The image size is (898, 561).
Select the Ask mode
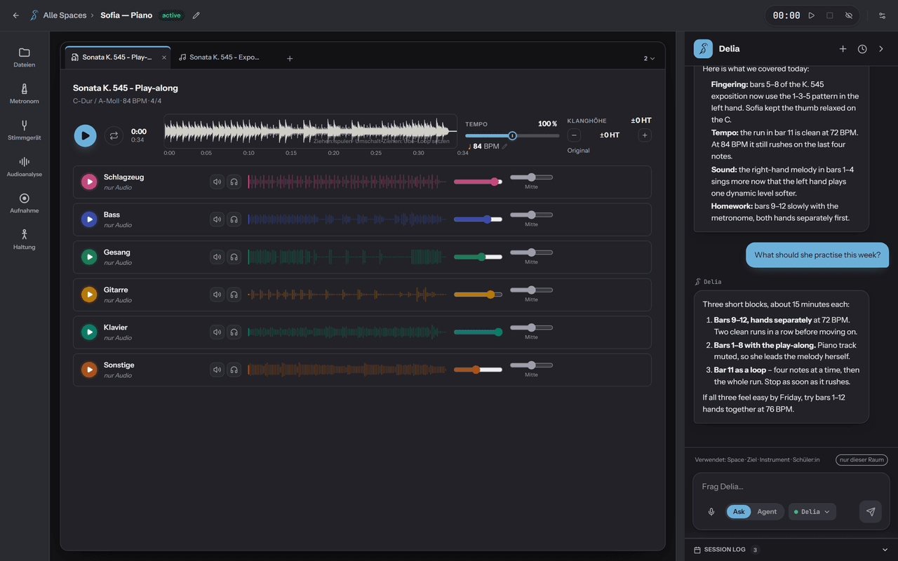739,512
